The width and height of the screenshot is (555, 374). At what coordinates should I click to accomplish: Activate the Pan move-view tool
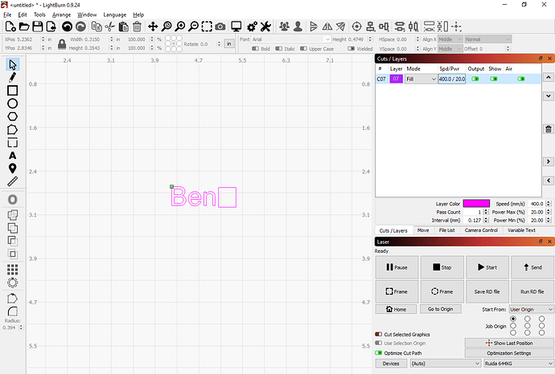point(153,26)
